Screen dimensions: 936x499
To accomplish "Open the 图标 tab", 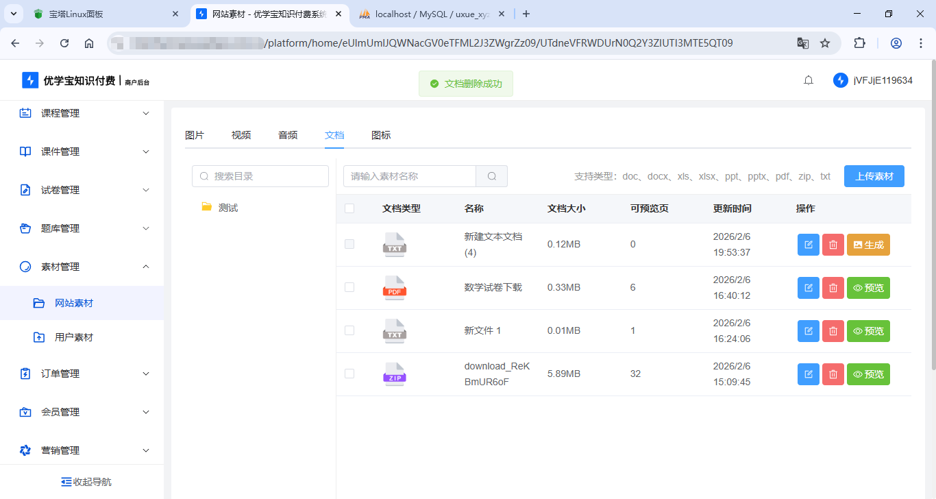I will pos(381,135).
